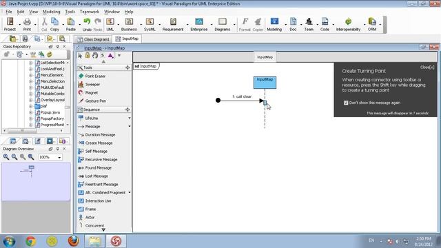Expand the Message tool options arrow

pos(130,127)
